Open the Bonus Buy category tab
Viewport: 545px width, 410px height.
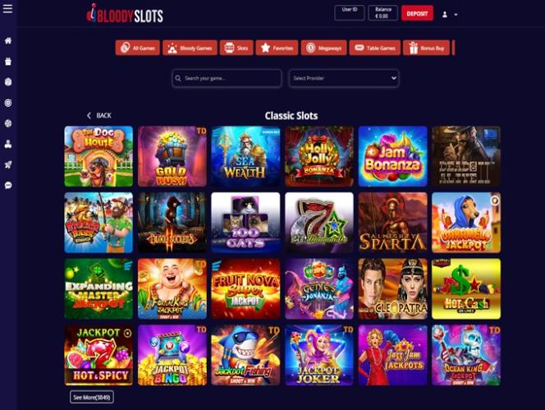(x=426, y=48)
